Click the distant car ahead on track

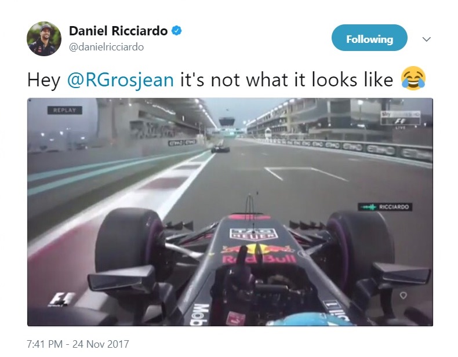220,148
